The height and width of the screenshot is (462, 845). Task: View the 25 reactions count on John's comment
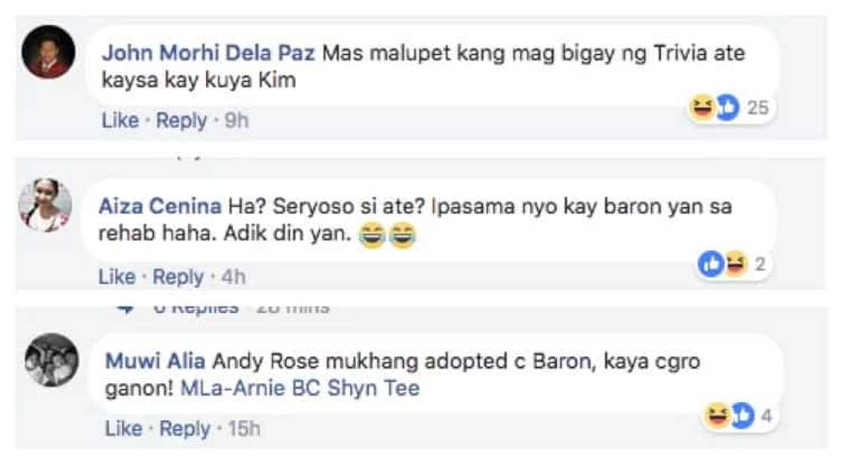point(757,108)
